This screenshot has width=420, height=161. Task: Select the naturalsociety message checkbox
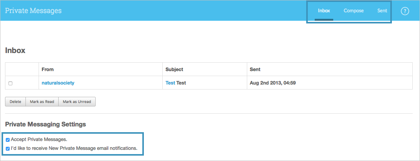(x=10, y=83)
